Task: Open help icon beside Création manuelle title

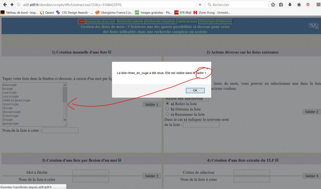Action: point(110,52)
